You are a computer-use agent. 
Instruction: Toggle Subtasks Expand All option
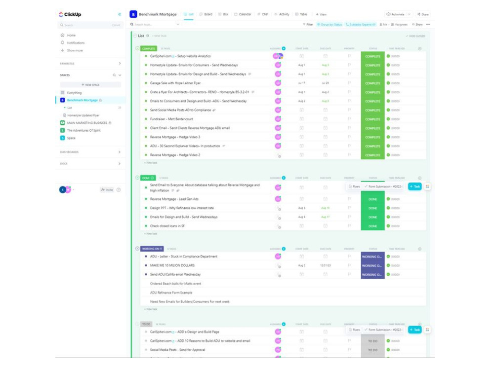pyautogui.click(x=361, y=24)
